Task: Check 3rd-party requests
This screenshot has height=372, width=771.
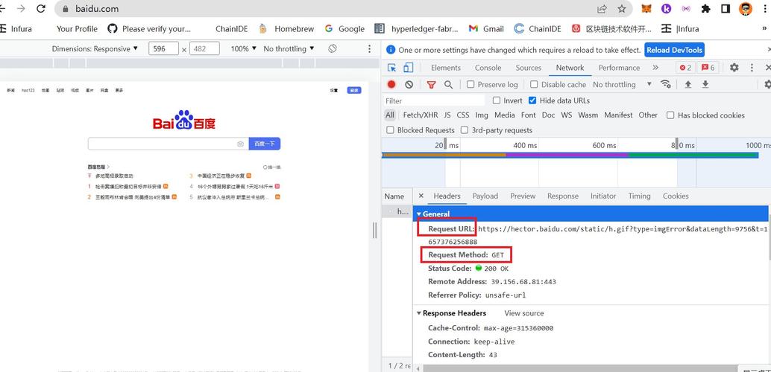Action: (465, 130)
